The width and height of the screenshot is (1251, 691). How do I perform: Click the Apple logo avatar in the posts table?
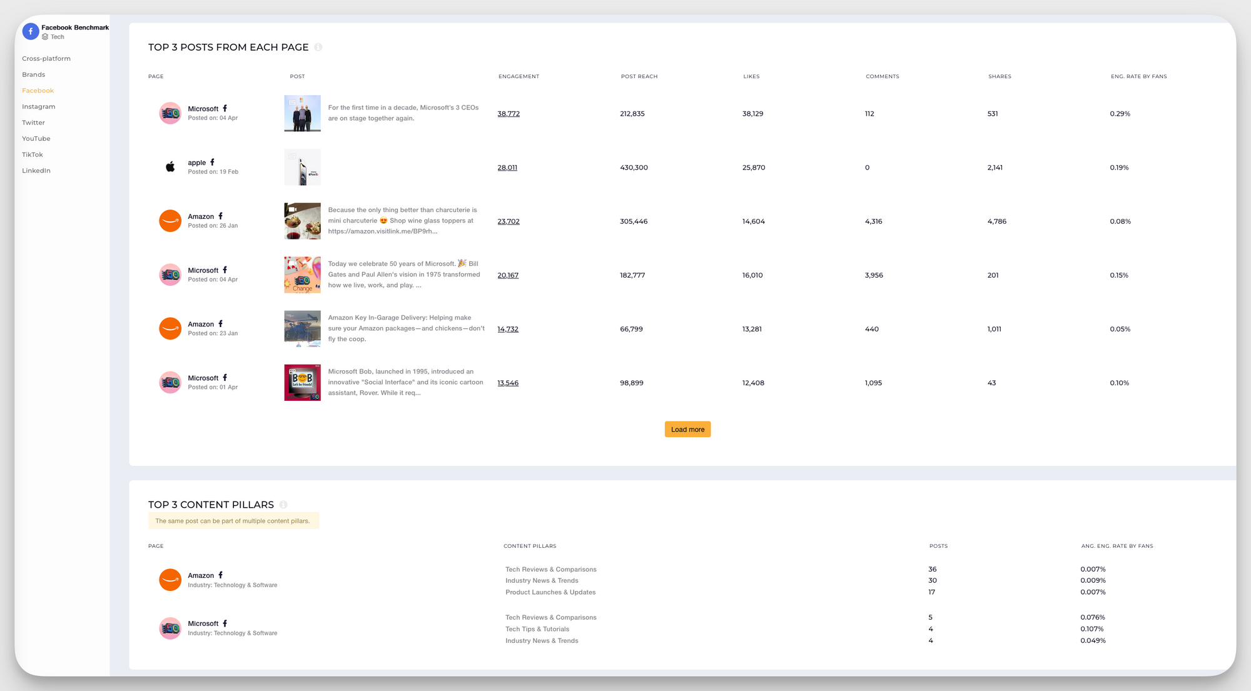click(x=170, y=167)
